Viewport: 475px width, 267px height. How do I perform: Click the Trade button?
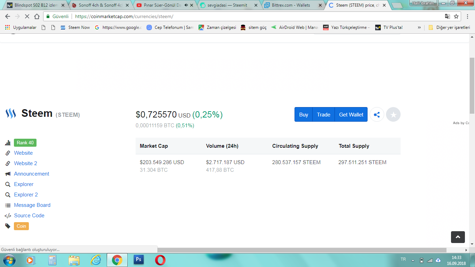pyautogui.click(x=323, y=114)
